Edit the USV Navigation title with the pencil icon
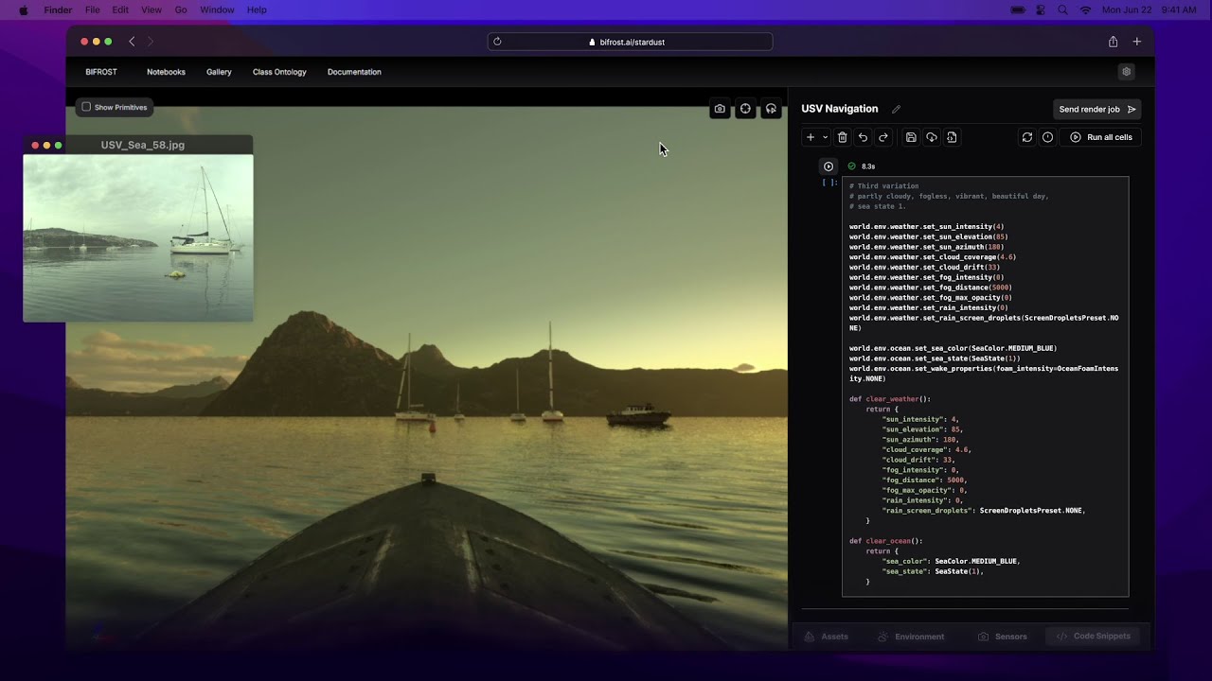The image size is (1212, 681). 896,109
